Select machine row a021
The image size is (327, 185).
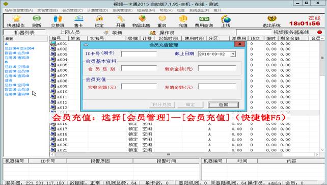click(x=184, y=150)
